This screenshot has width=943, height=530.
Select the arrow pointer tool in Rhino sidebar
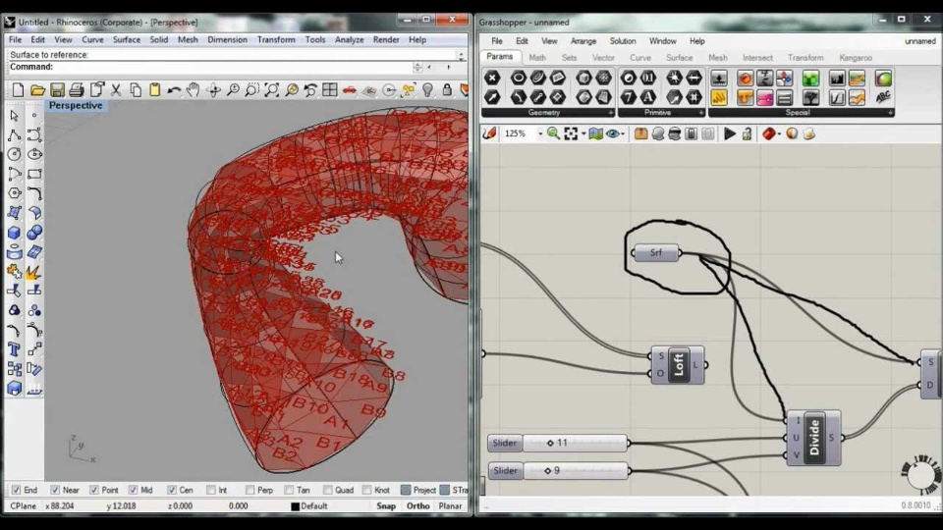pos(14,116)
